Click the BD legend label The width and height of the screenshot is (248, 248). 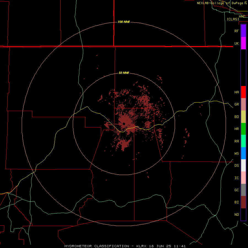[x=236, y=117]
